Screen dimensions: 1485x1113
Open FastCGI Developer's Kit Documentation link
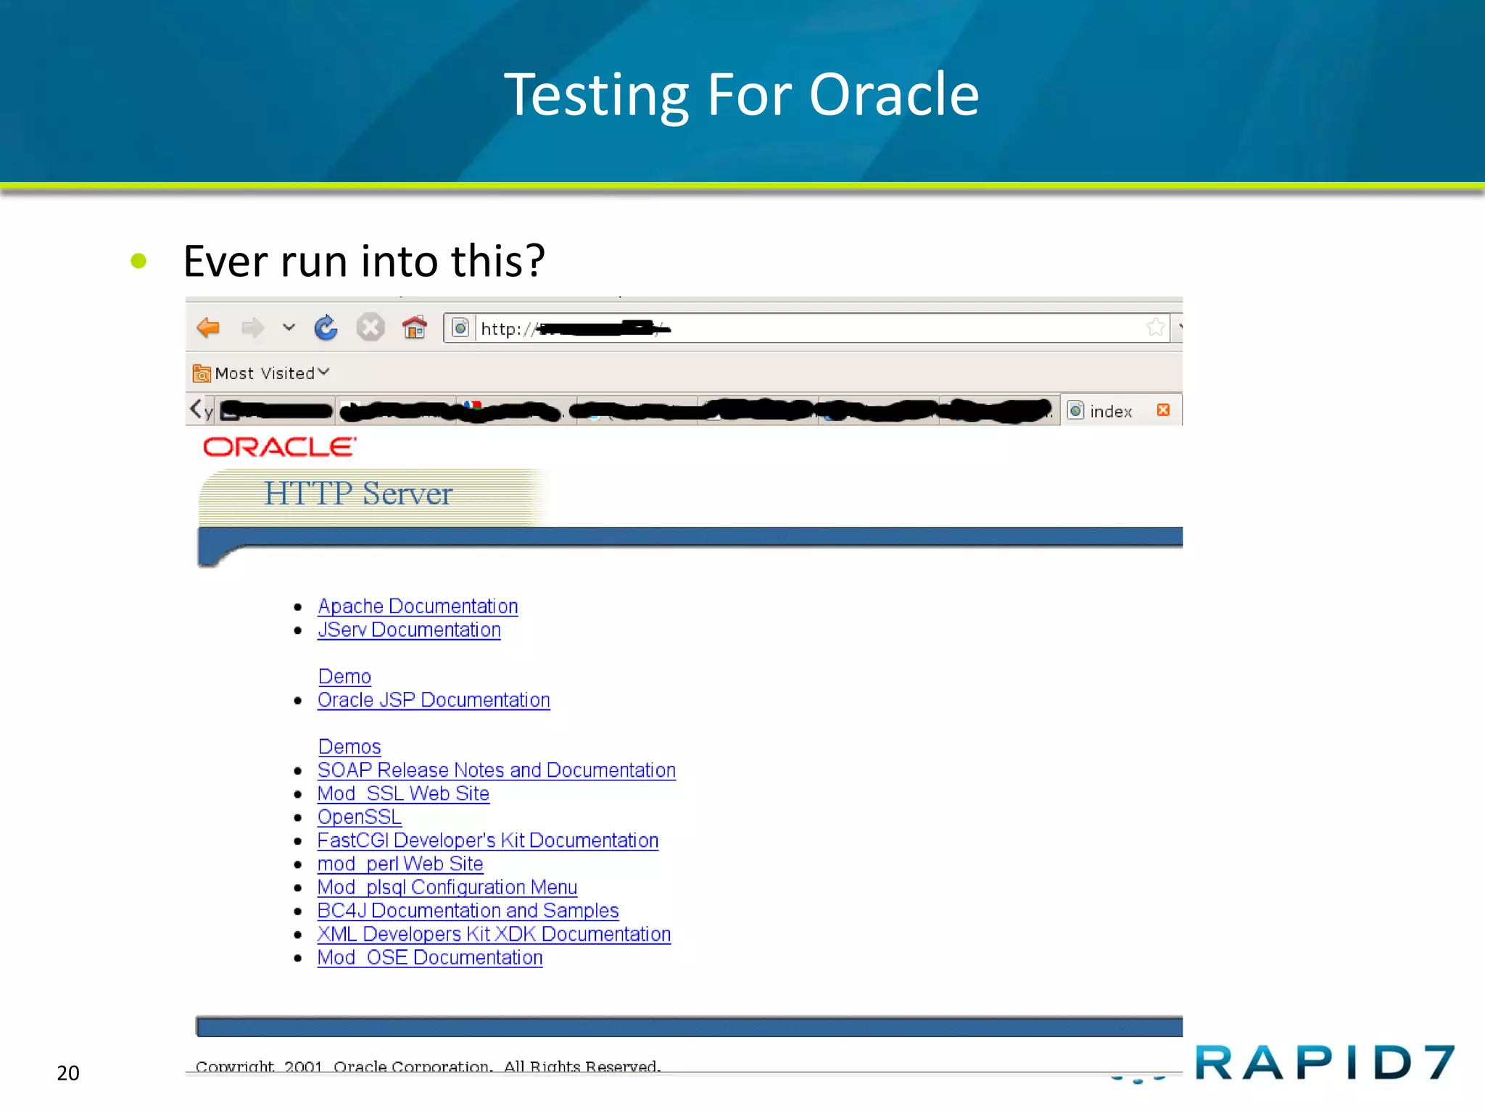(488, 841)
